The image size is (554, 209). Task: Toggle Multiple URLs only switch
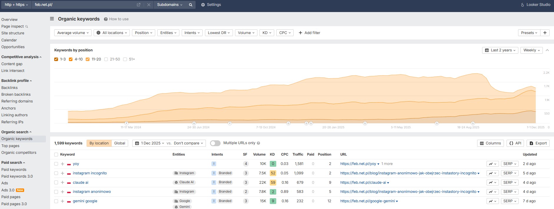(x=215, y=143)
